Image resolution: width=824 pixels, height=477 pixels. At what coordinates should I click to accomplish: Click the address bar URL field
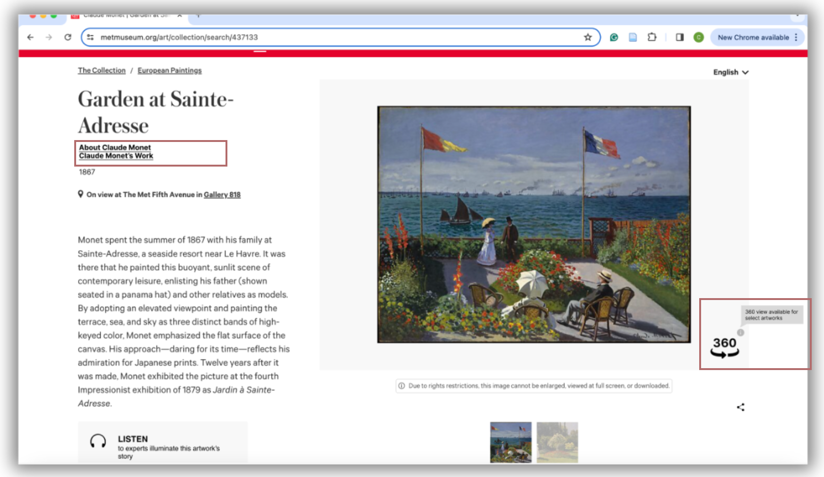pos(340,37)
